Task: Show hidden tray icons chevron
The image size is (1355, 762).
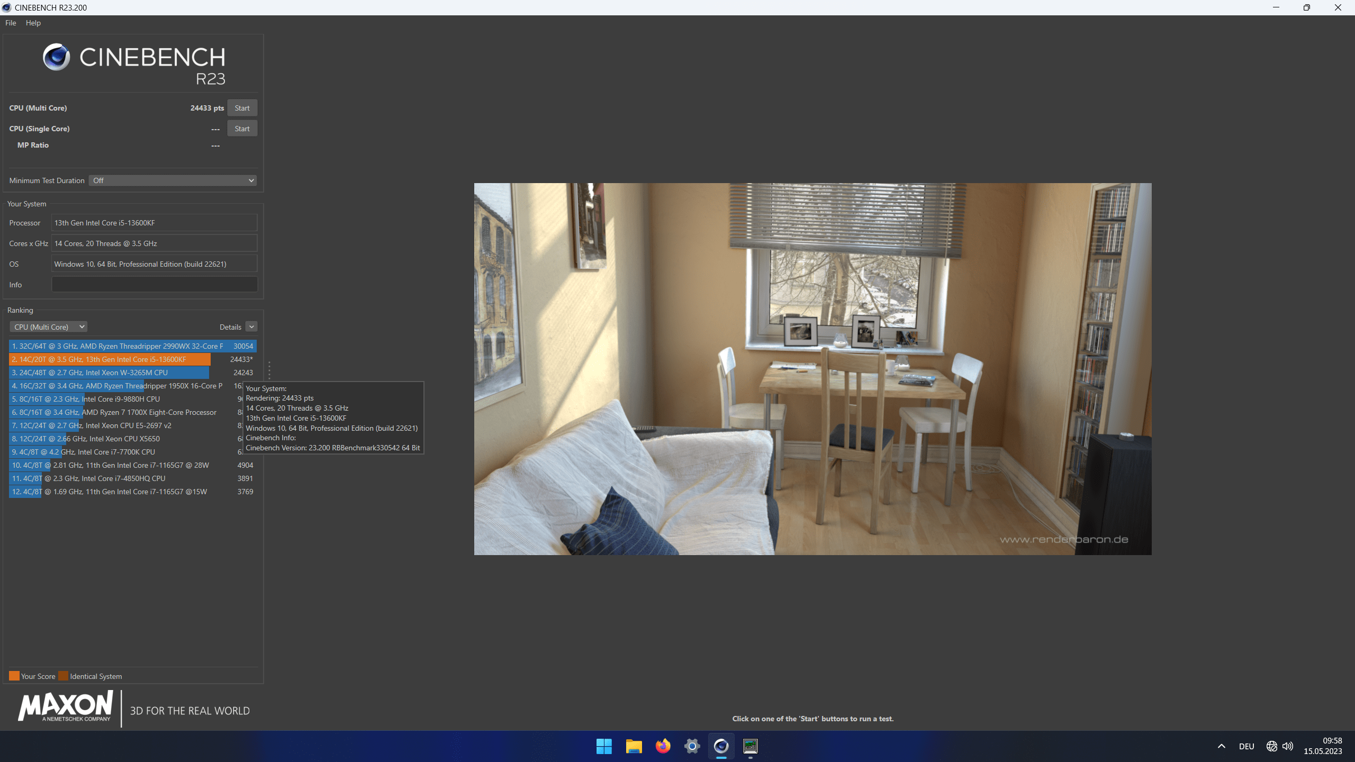Action: [1222, 746]
